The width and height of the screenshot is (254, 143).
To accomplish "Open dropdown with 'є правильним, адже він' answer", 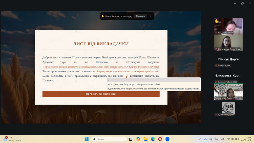I will tap(101, 67).
